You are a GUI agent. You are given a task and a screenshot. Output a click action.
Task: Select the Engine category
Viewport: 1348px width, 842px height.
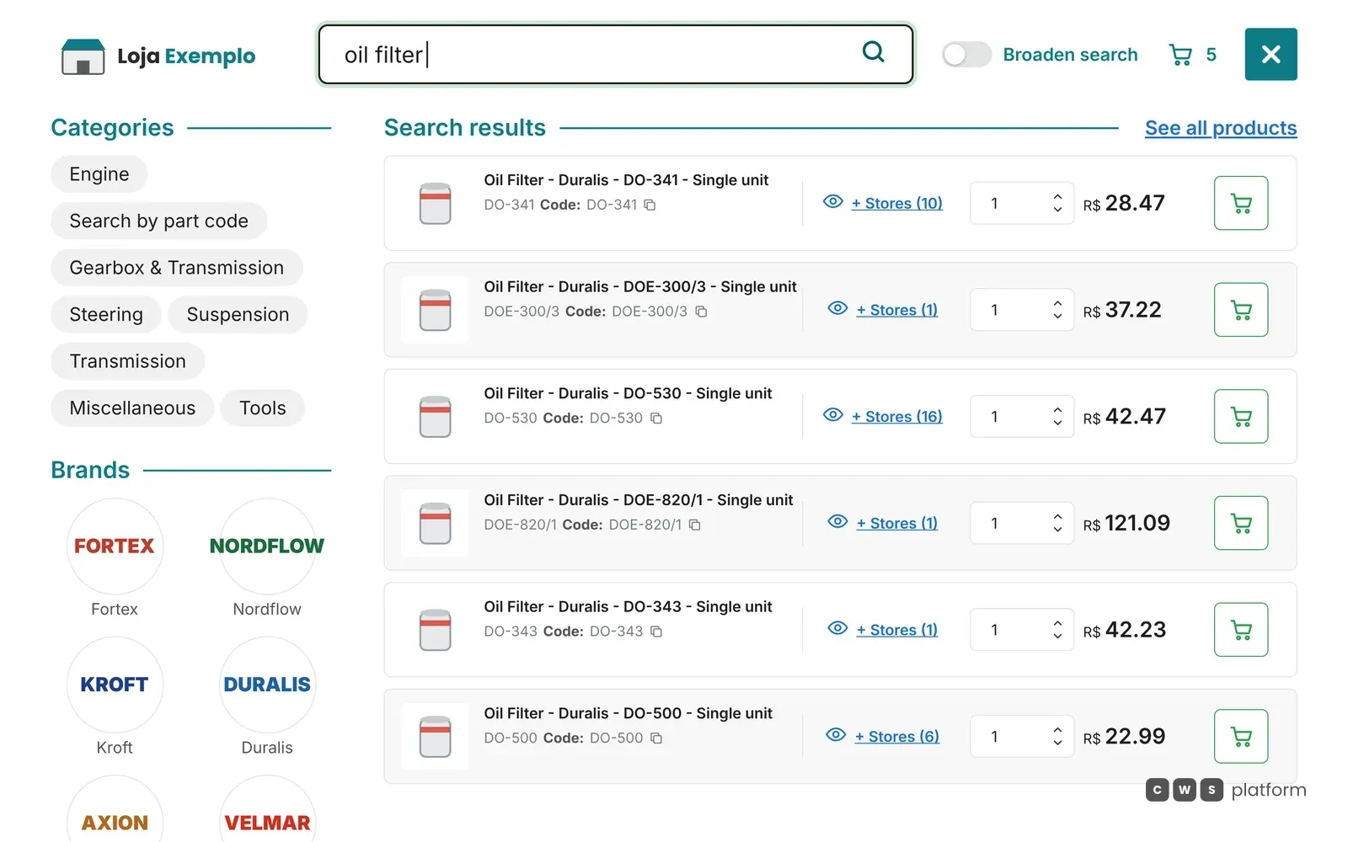[x=99, y=174]
